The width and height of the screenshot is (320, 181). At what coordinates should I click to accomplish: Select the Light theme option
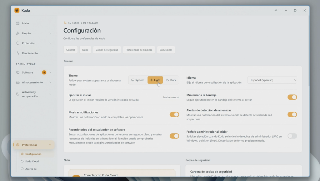[x=155, y=80]
